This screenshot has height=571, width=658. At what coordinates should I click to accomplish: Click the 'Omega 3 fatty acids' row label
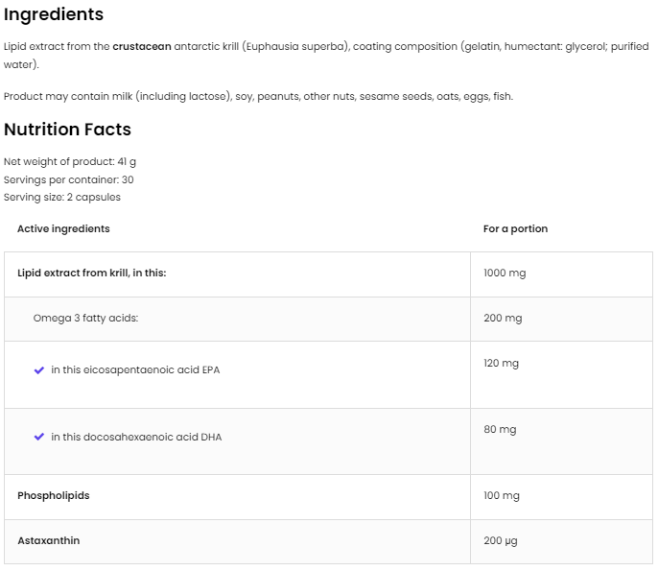(85, 318)
